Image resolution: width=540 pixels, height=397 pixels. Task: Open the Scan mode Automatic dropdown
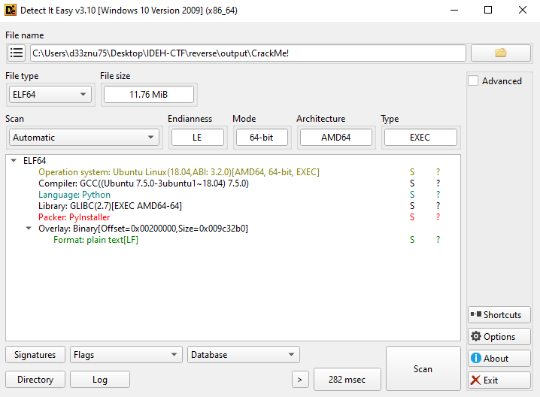click(x=83, y=138)
